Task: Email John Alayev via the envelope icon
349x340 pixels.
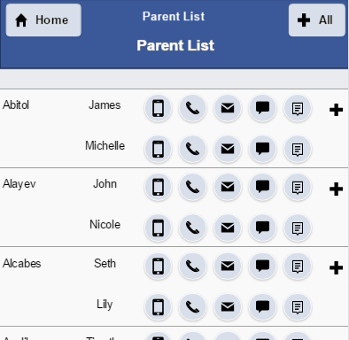Action: (x=228, y=187)
